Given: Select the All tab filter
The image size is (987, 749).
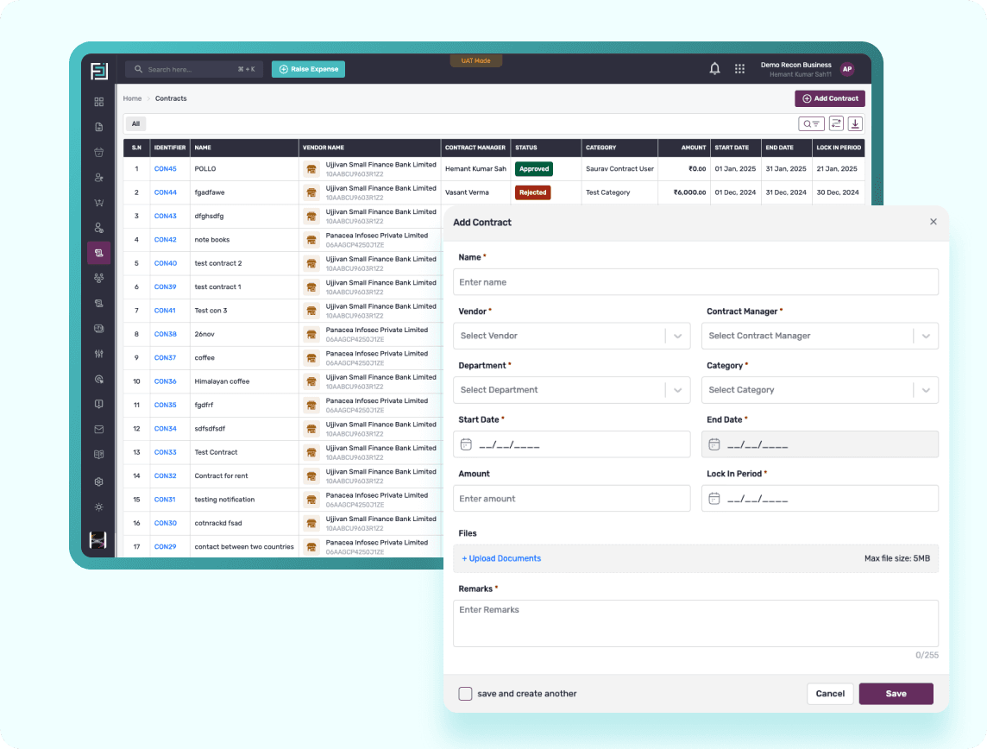Looking at the screenshot, I should (135, 123).
